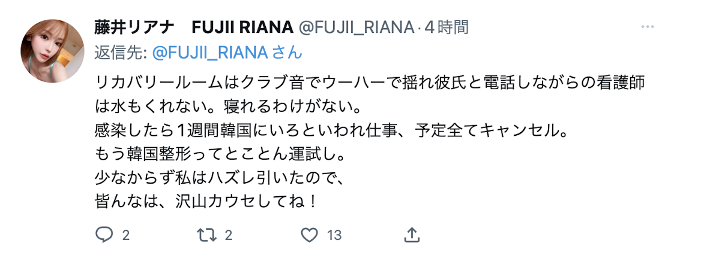The image size is (701, 268).
Task: Click the bold FUJII RIANA display name
Action: click(242, 28)
